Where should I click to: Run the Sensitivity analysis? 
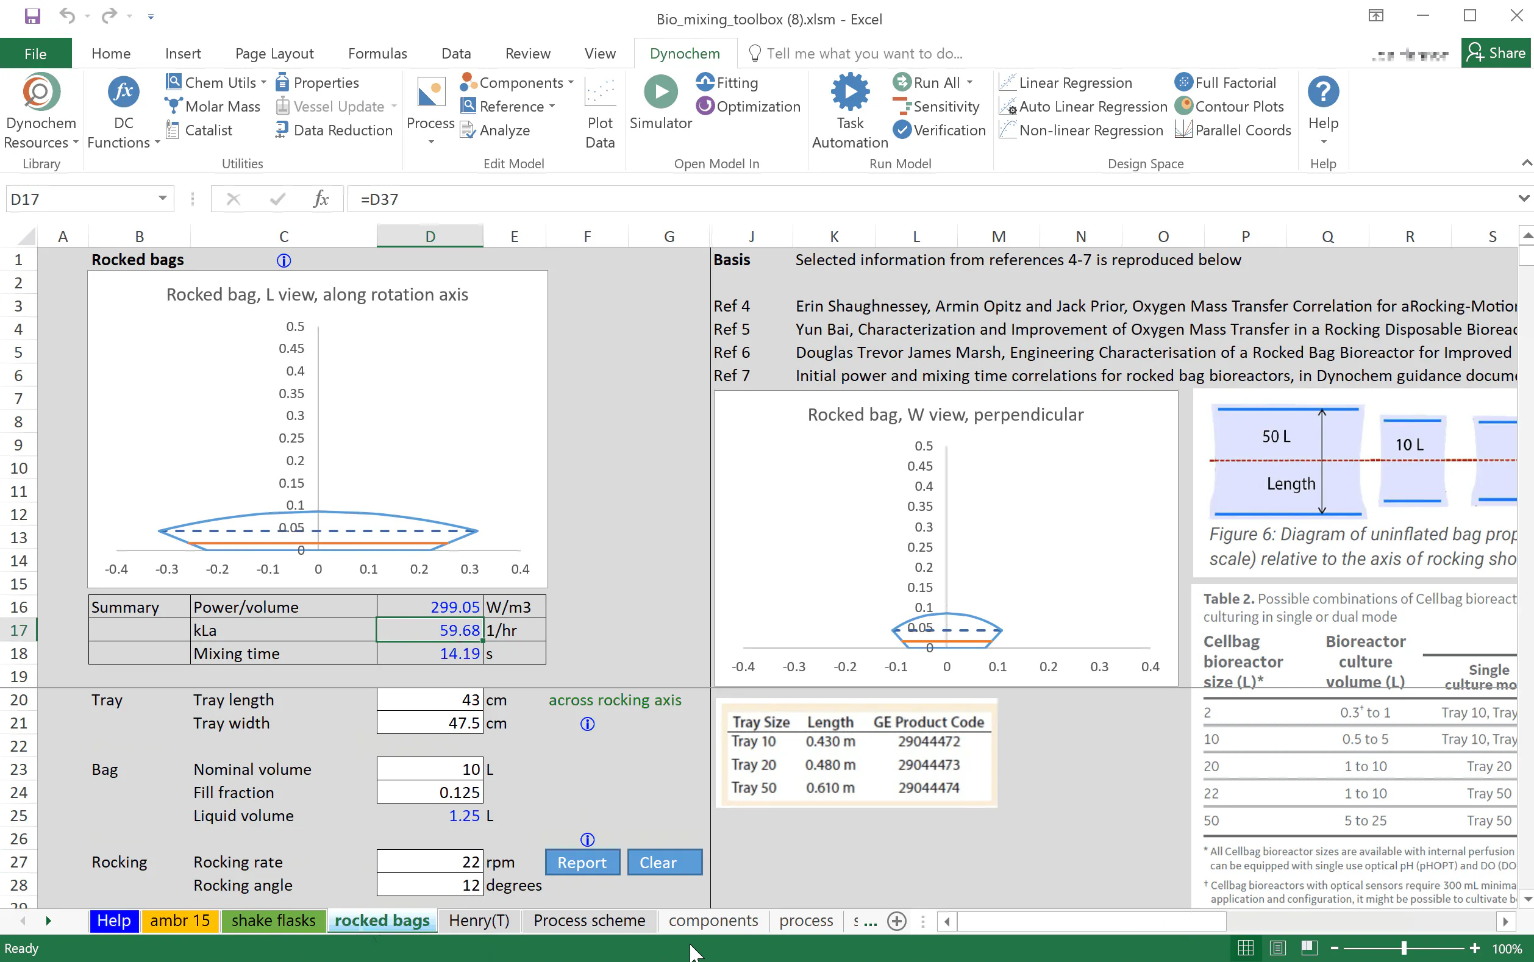coord(936,106)
